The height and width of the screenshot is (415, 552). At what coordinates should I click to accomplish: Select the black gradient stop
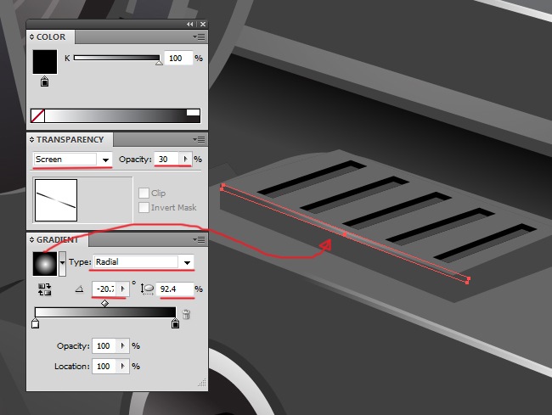[x=175, y=323]
